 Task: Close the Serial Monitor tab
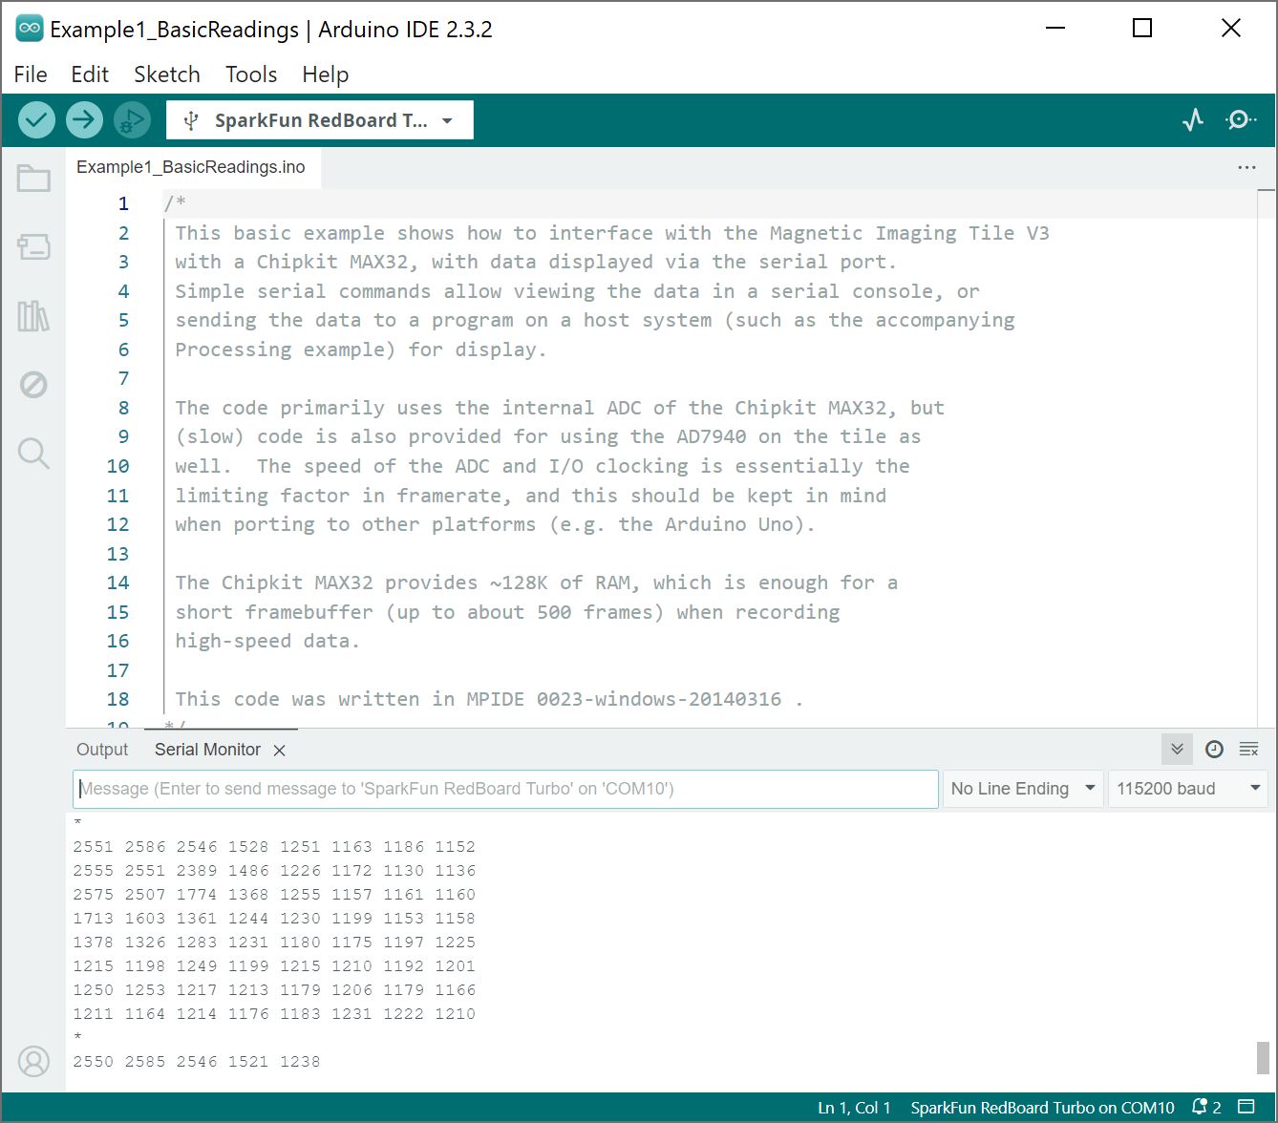click(280, 751)
